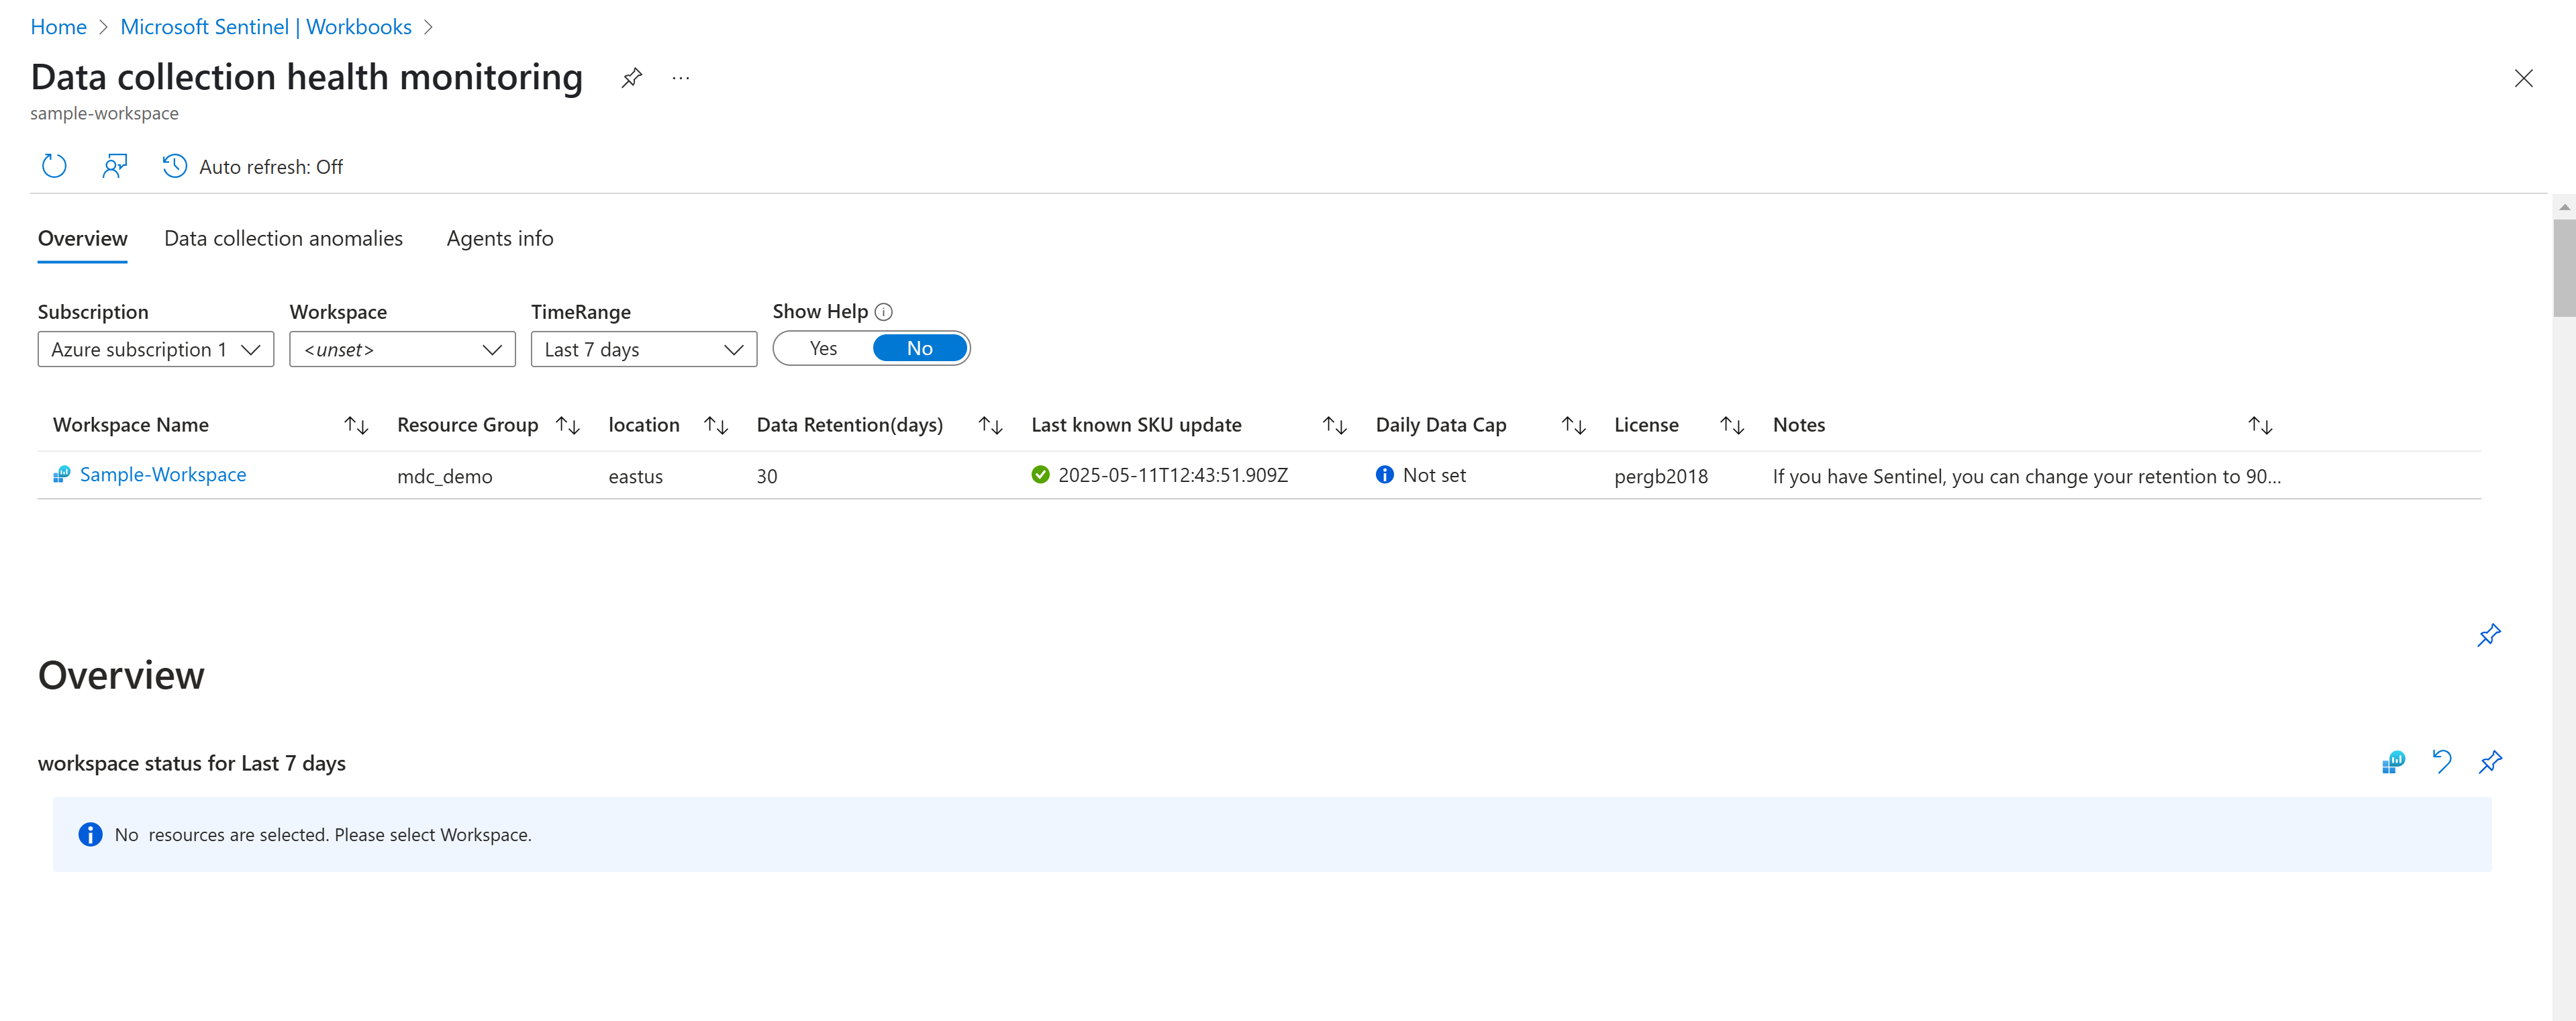Open the Sample-Workspace link
The height and width of the screenshot is (1021, 2576).
pyautogui.click(x=163, y=474)
